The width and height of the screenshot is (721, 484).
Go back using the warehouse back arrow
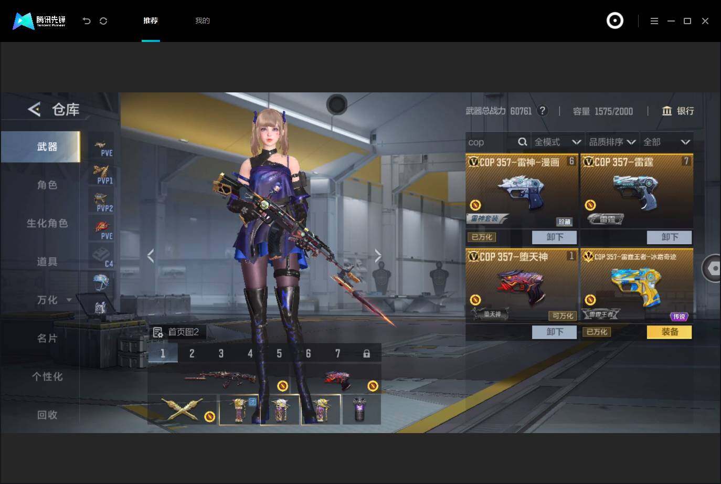tap(34, 109)
